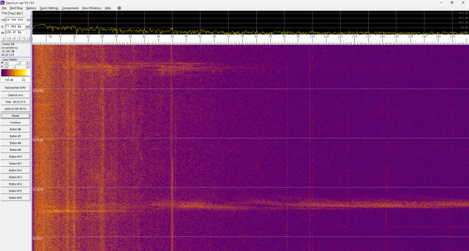Open the Quick Settings menu
Viewport: 469px width, 251px height.
(x=49, y=8)
